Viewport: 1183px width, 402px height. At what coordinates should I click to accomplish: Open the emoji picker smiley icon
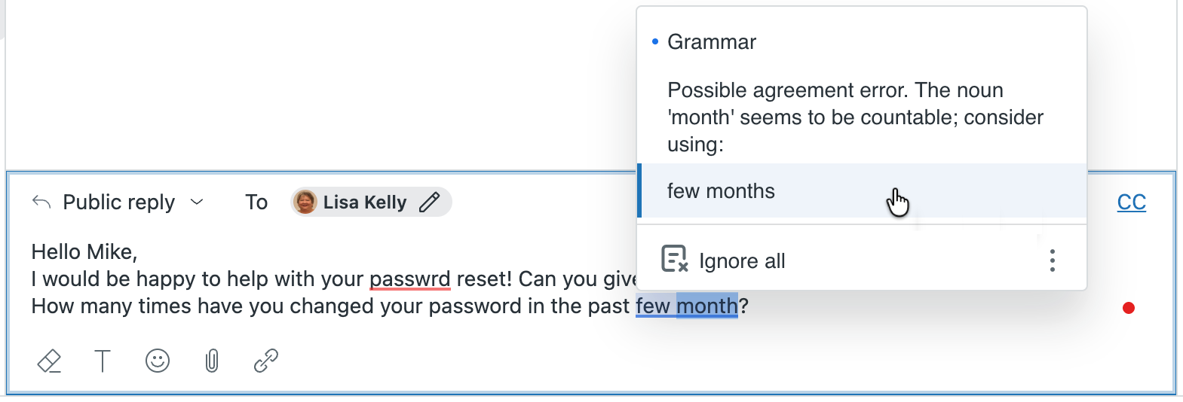click(x=157, y=361)
